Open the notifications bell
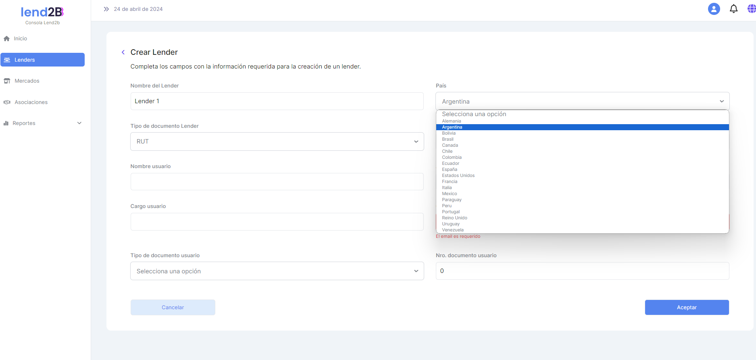756x360 pixels. point(733,9)
